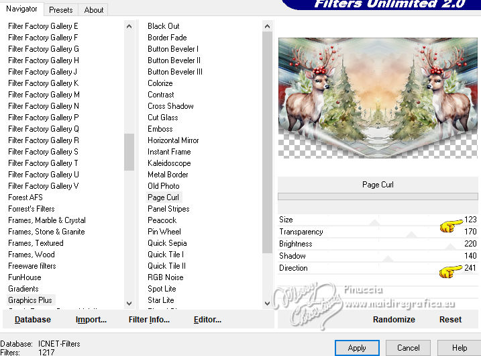
Task: Choose the Button Beveler II filter
Action: click(x=174, y=60)
